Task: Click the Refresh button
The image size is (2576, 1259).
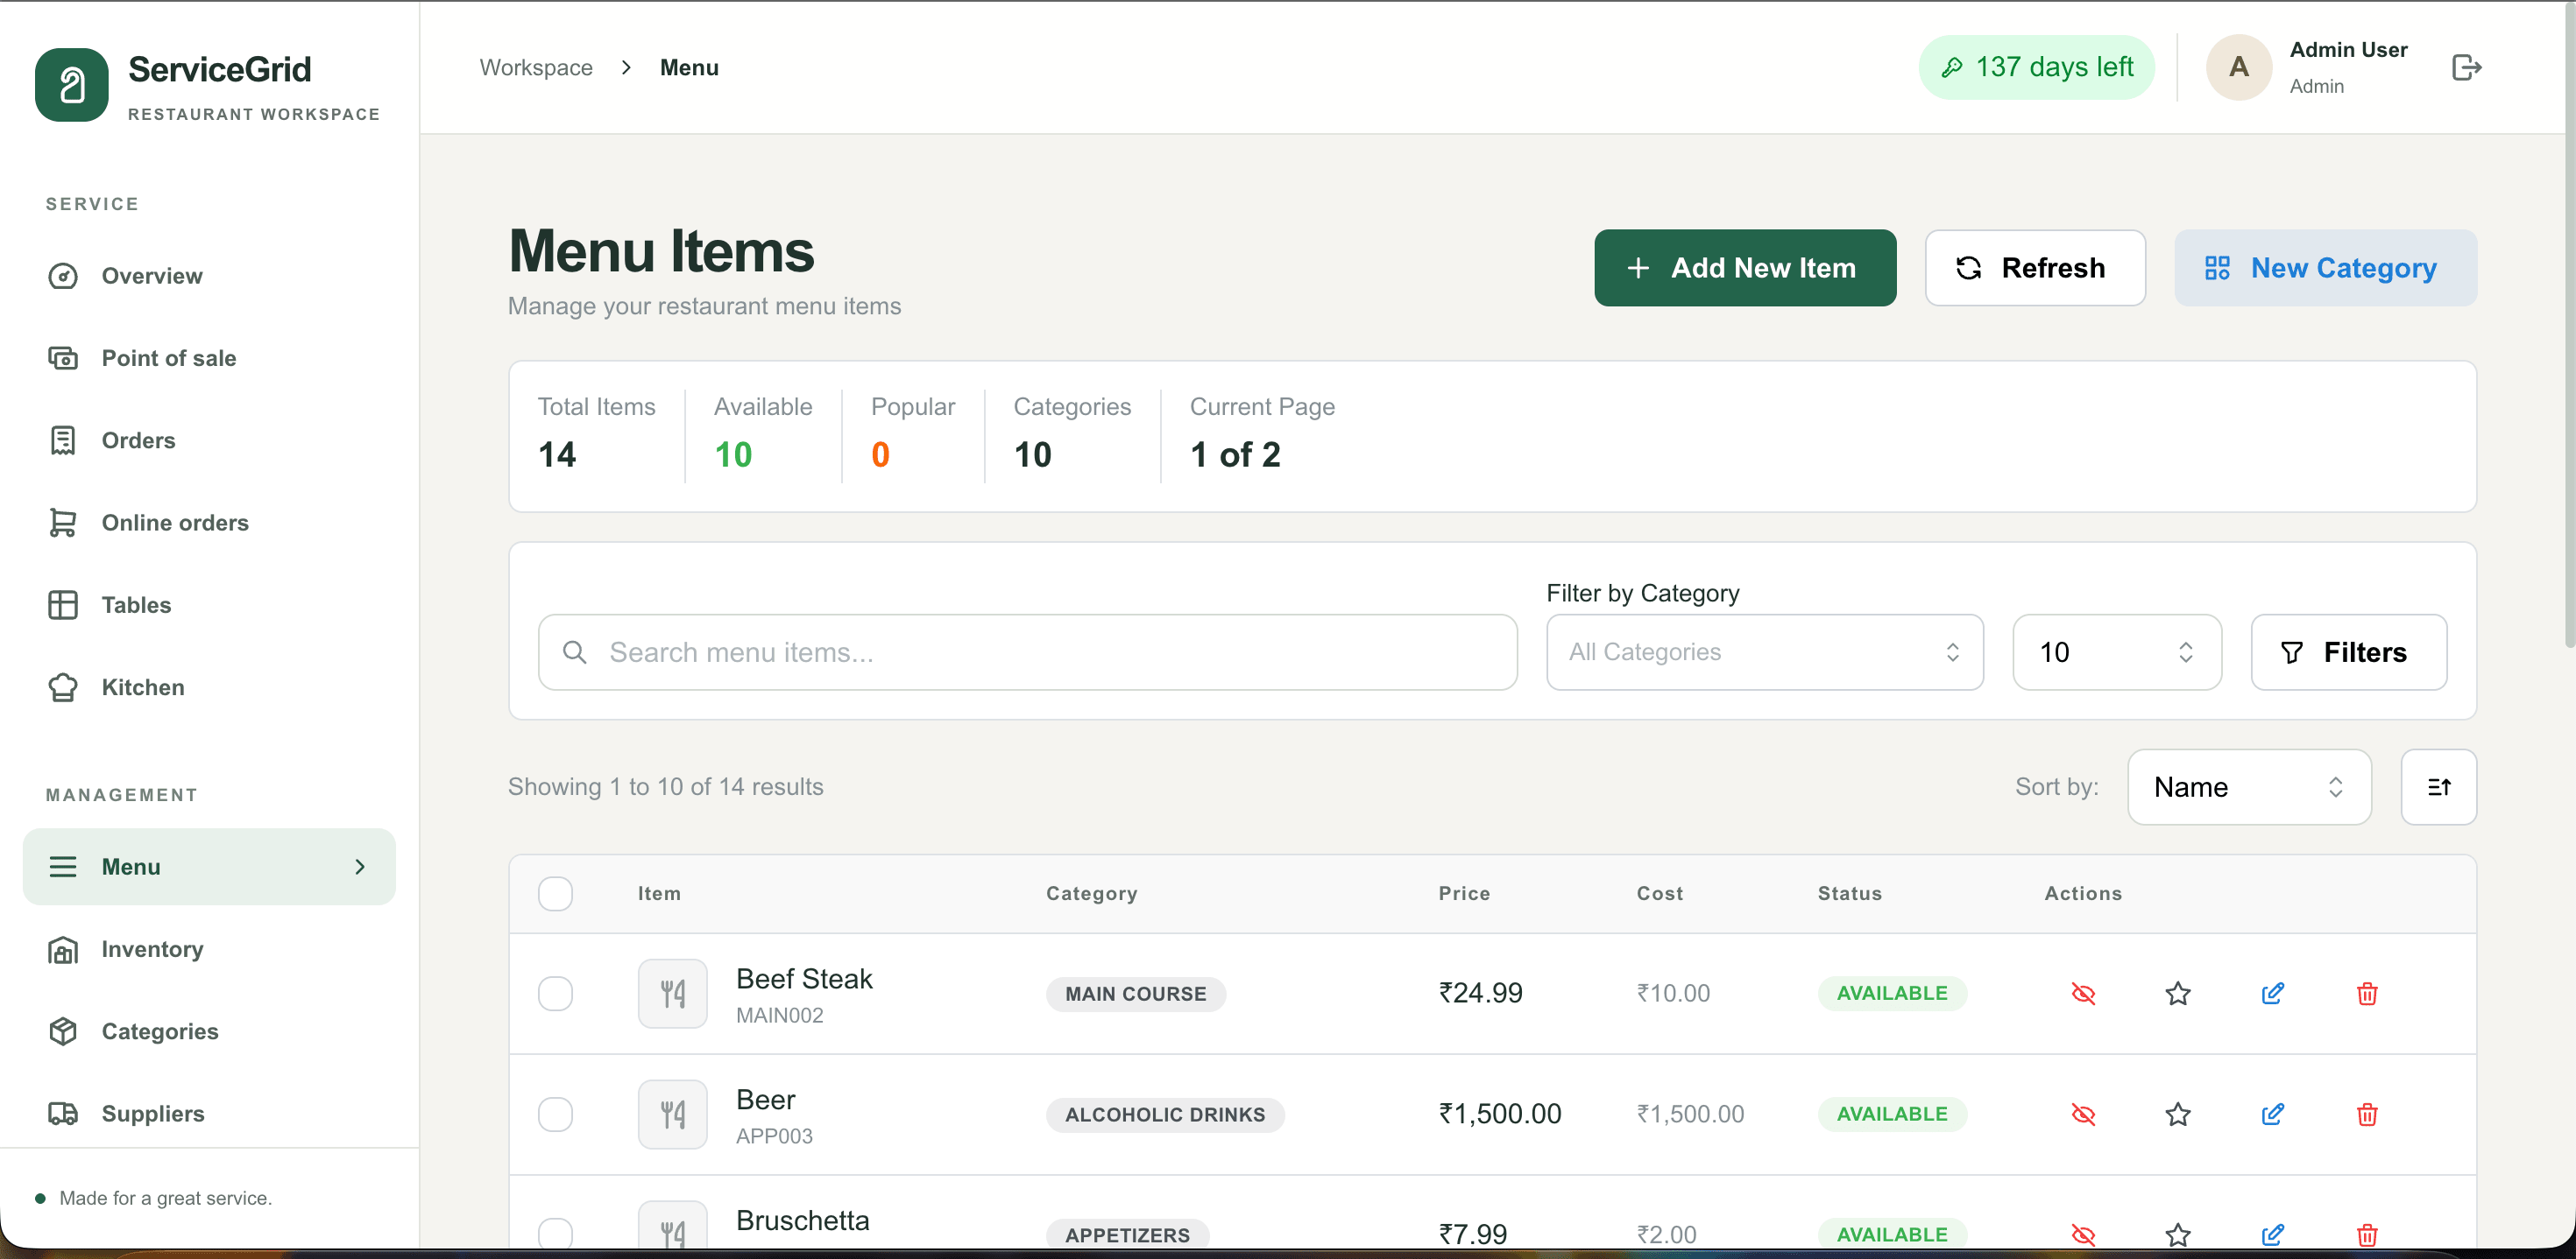Action: 2034,268
